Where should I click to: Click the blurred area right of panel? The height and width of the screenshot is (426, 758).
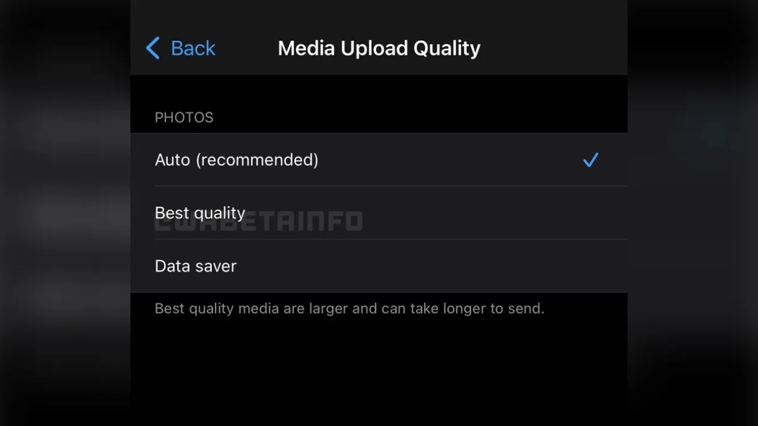693,213
